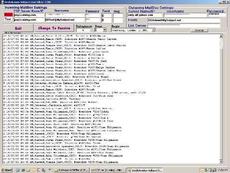Screen dimensions: 230x173
Task: Click the Test row POP server field
Action: (x=29, y=20)
